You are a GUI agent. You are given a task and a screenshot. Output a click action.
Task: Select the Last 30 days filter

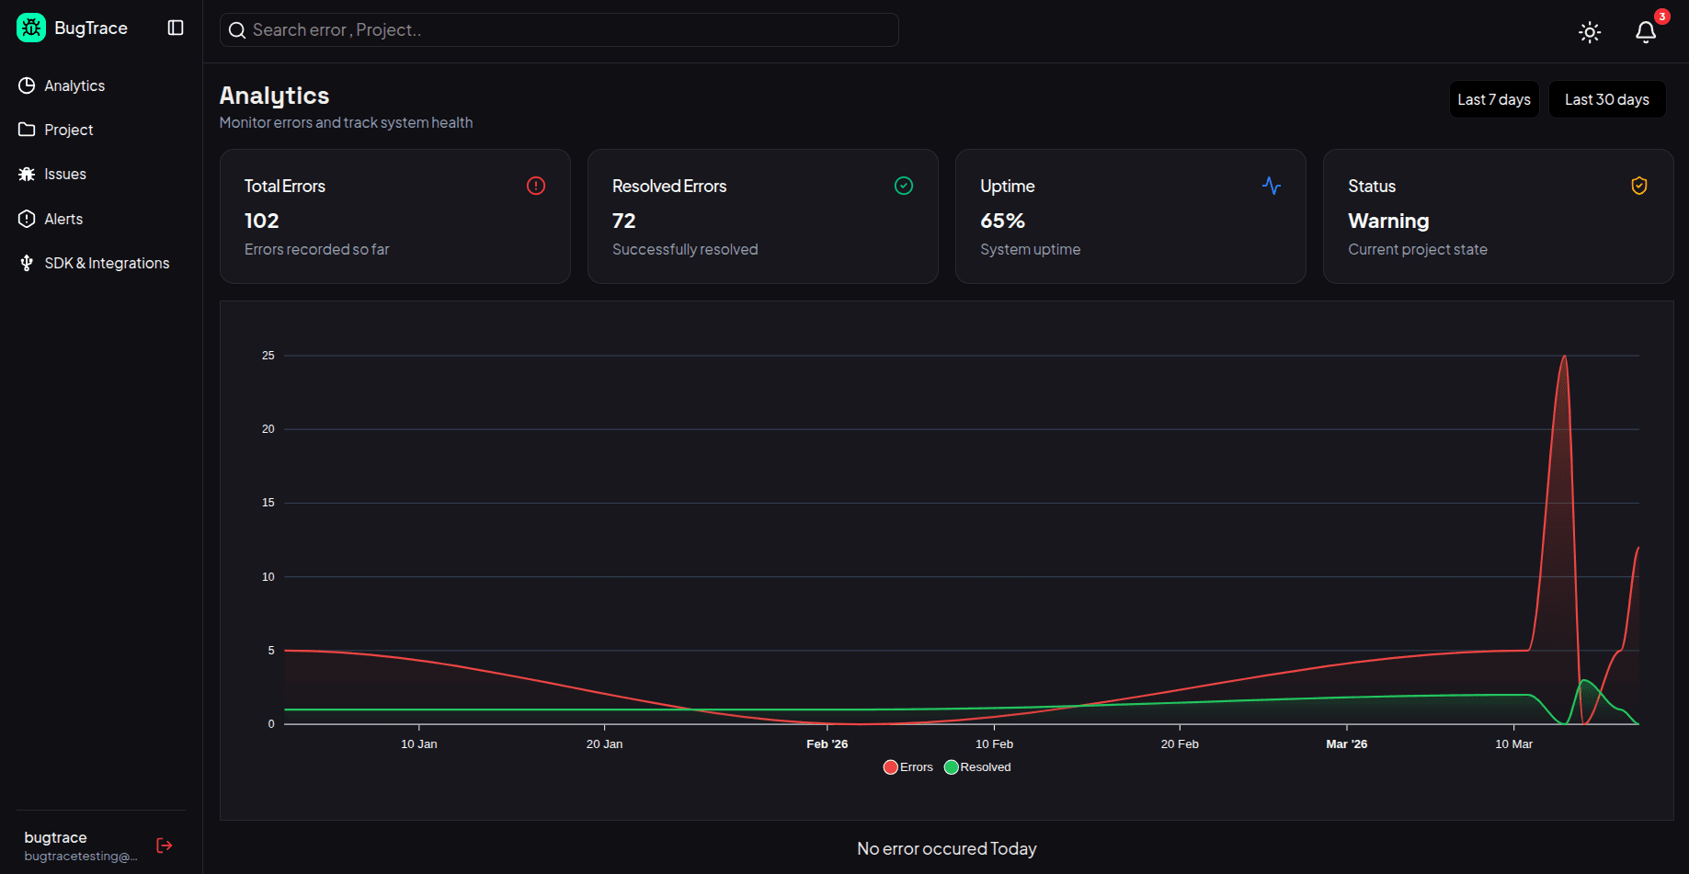click(1606, 99)
